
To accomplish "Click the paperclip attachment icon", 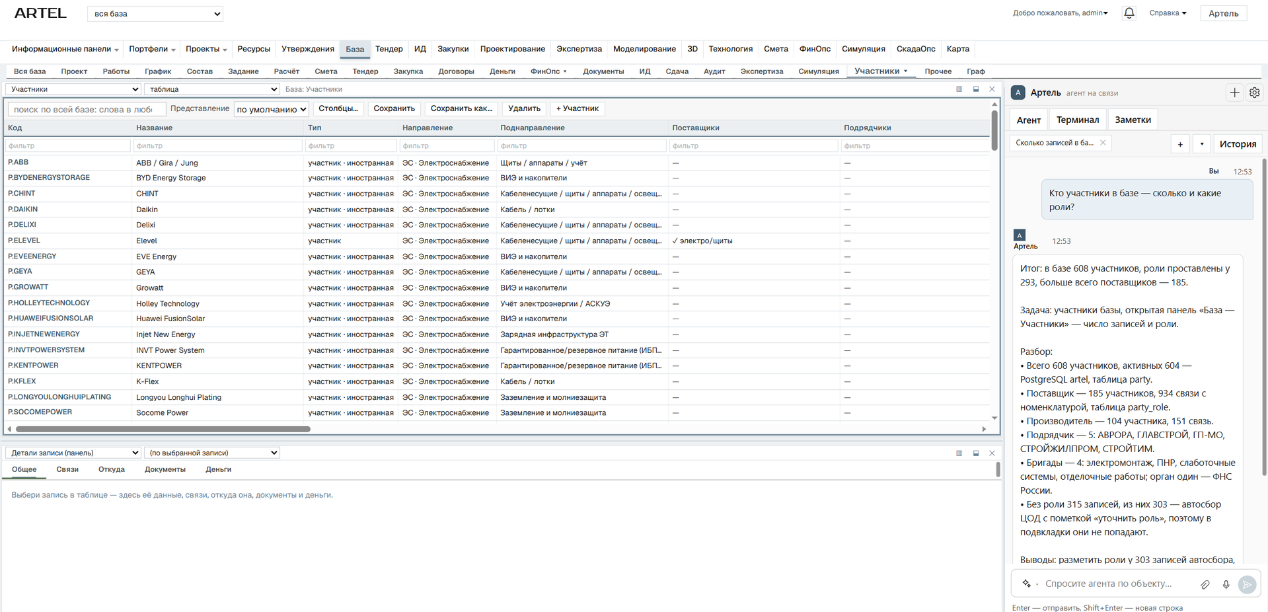I will tap(1205, 584).
